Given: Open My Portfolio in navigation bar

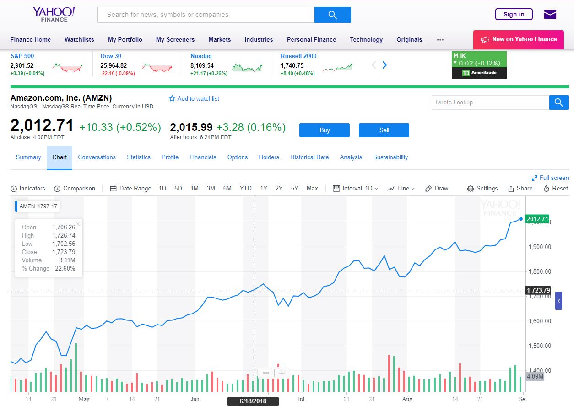Looking at the screenshot, I should [x=125, y=40].
